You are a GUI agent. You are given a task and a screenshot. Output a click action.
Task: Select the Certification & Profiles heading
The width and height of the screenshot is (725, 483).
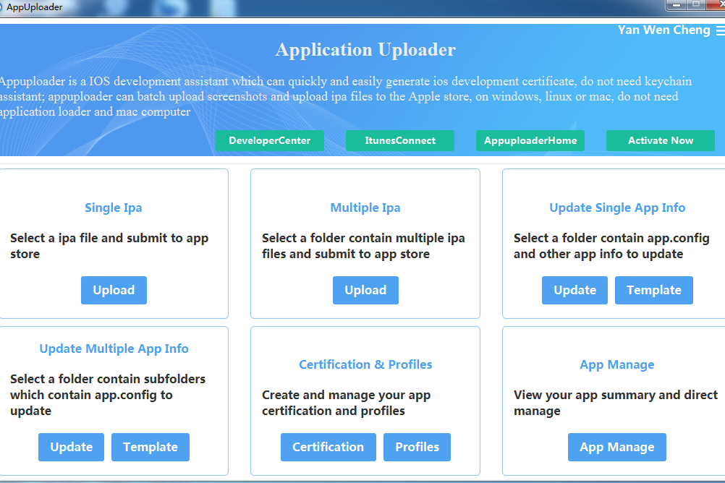(x=365, y=364)
